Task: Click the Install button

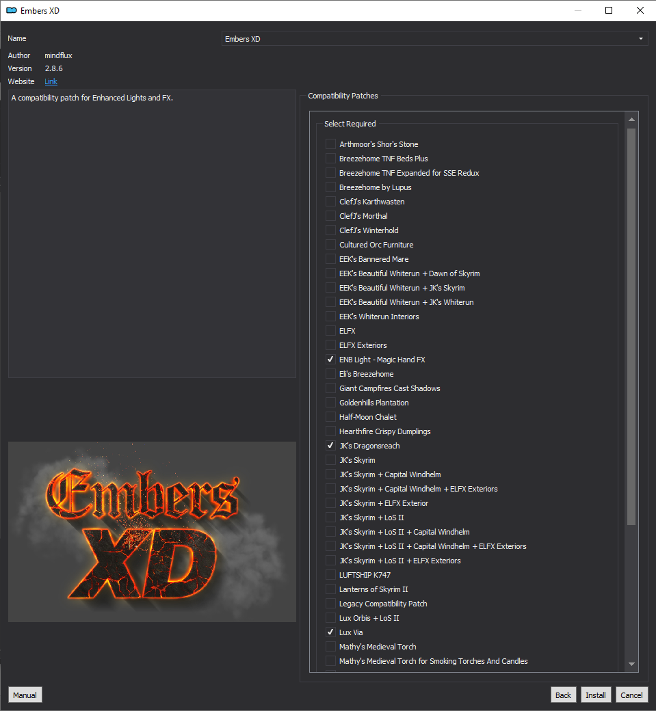Action: [595, 695]
